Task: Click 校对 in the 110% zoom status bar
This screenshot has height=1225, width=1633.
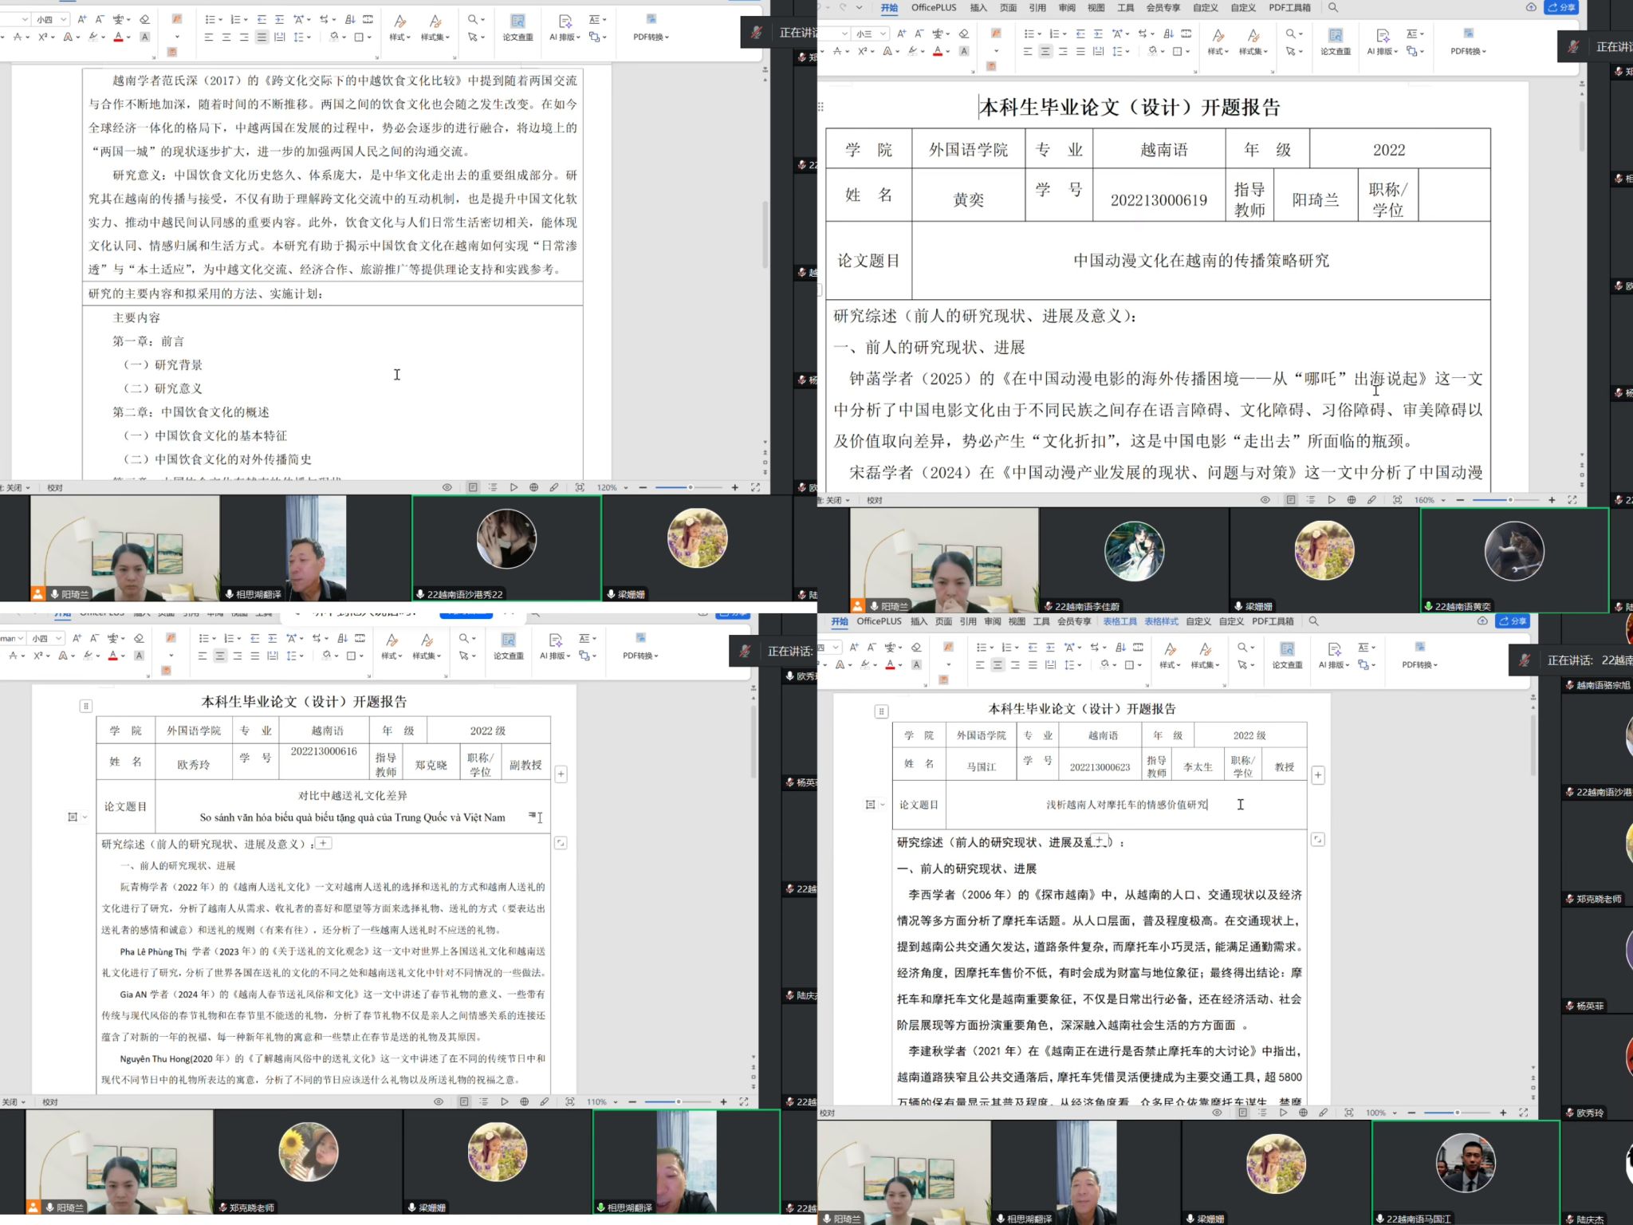Action: [x=50, y=1101]
